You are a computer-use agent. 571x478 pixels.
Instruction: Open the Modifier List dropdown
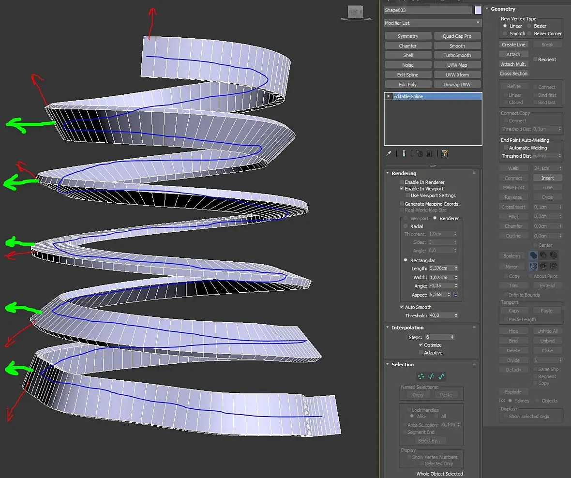click(x=433, y=23)
